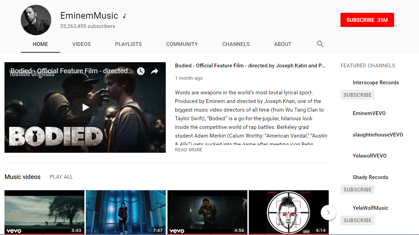Screen dimensions: 419x235
Task: Click the '1 month ago' upload date
Action: tap(189, 78)
